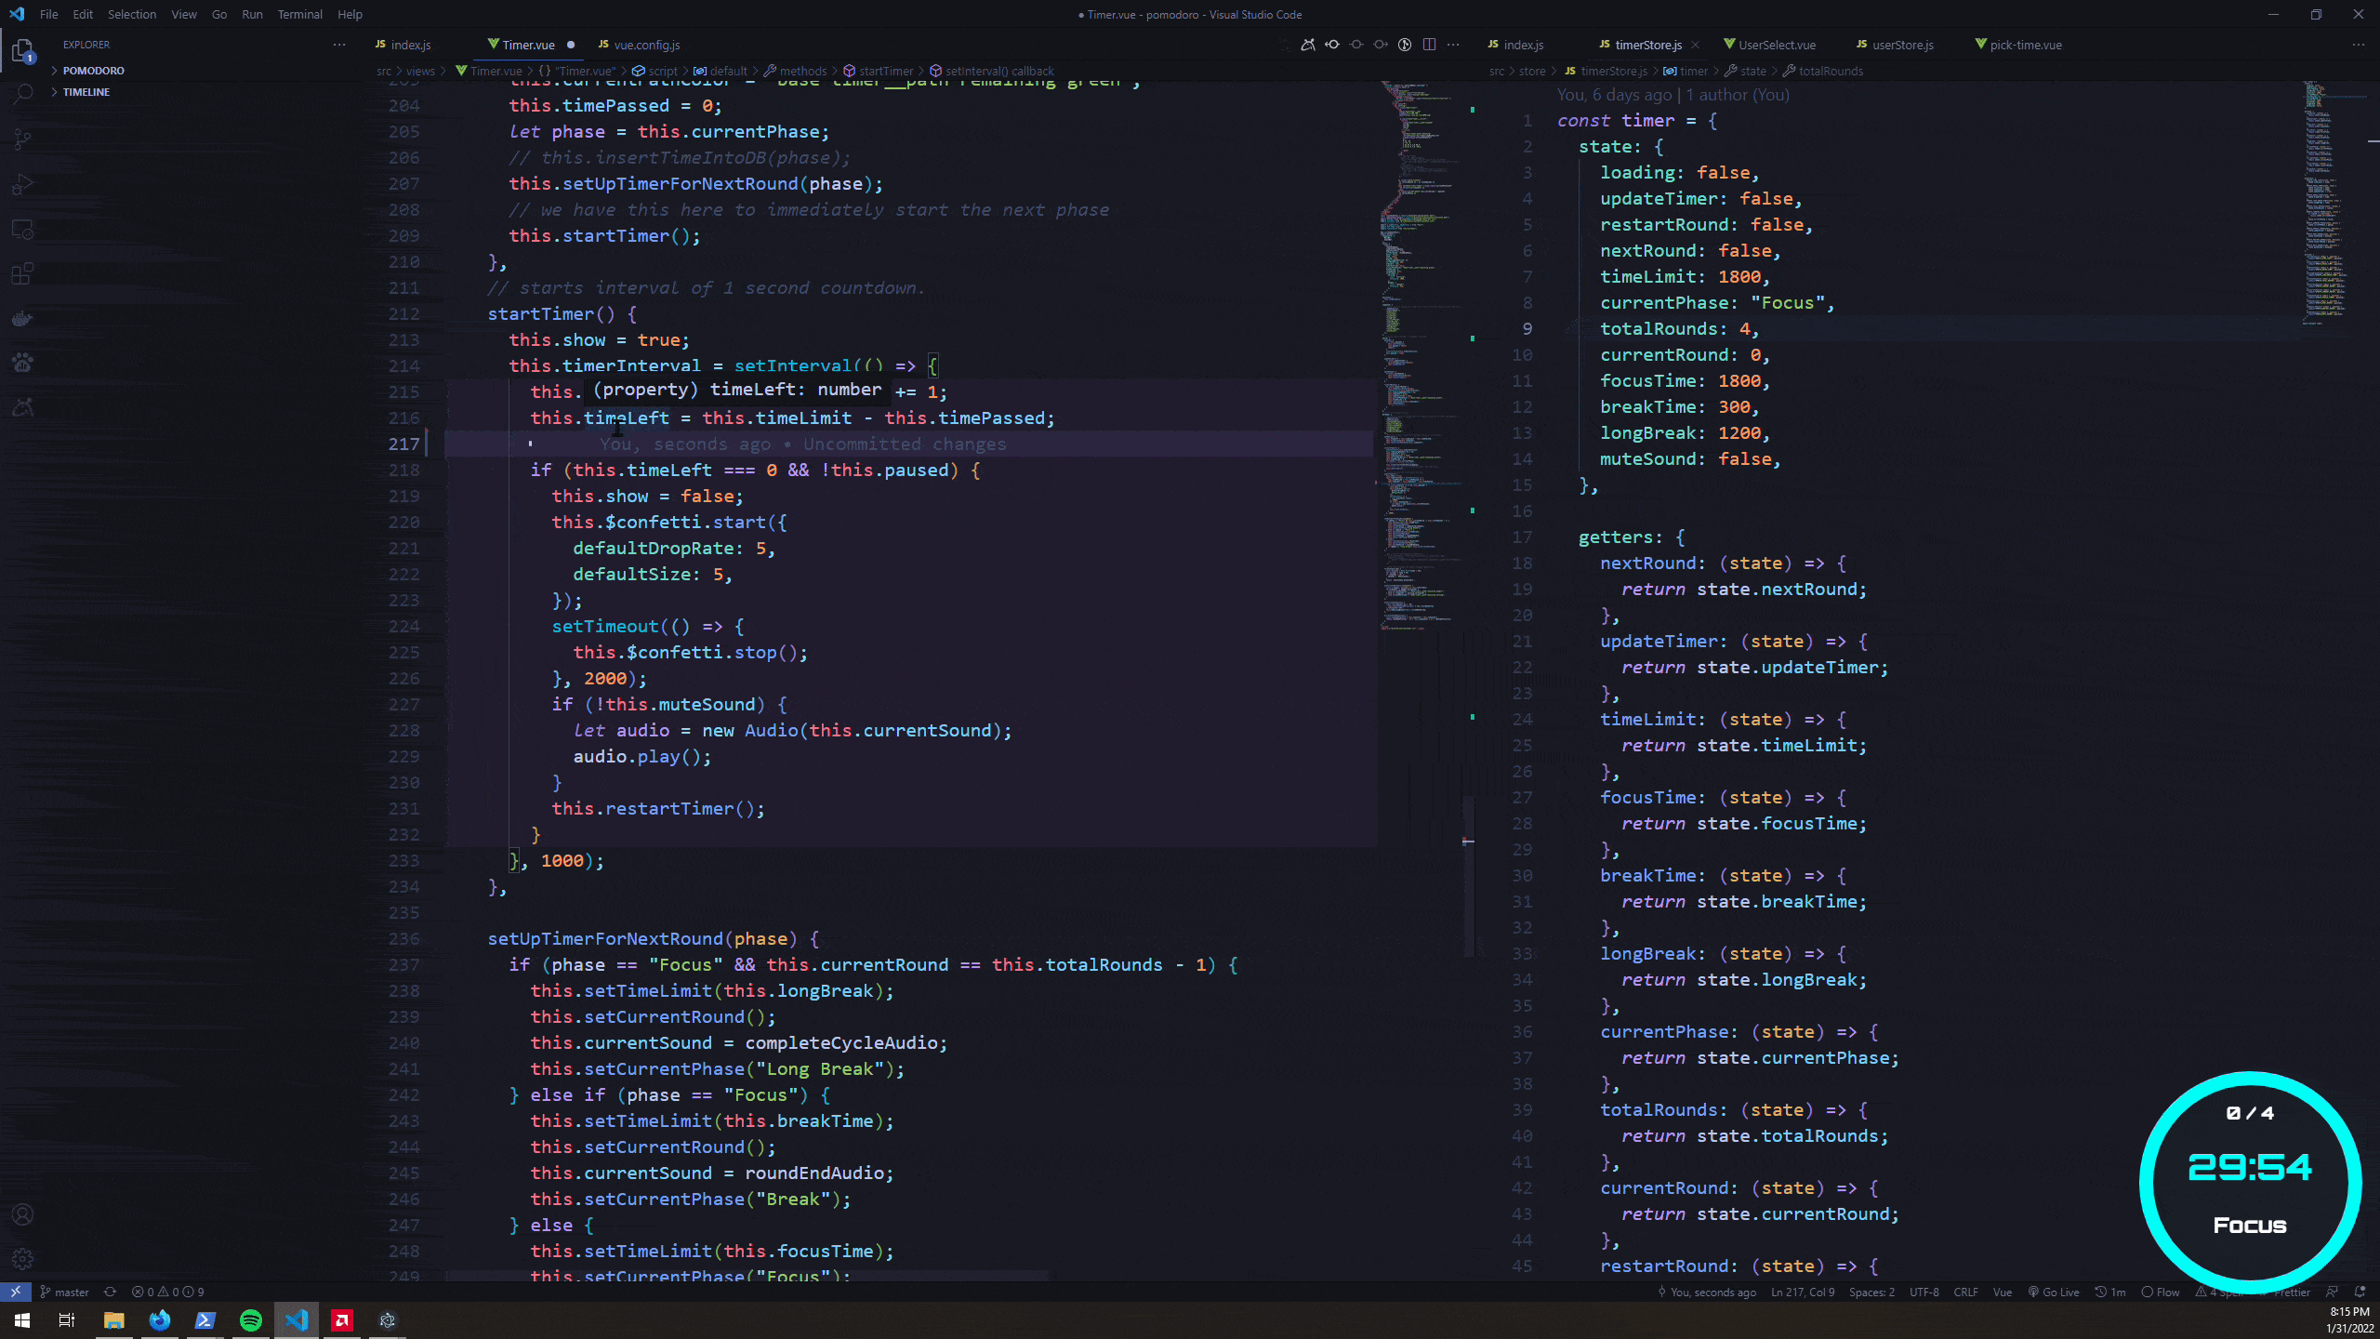This screenshot has height=1339, width=2380.
Task: Open the Source Control view
Action: pyautogui.click(x=23, y=139)
